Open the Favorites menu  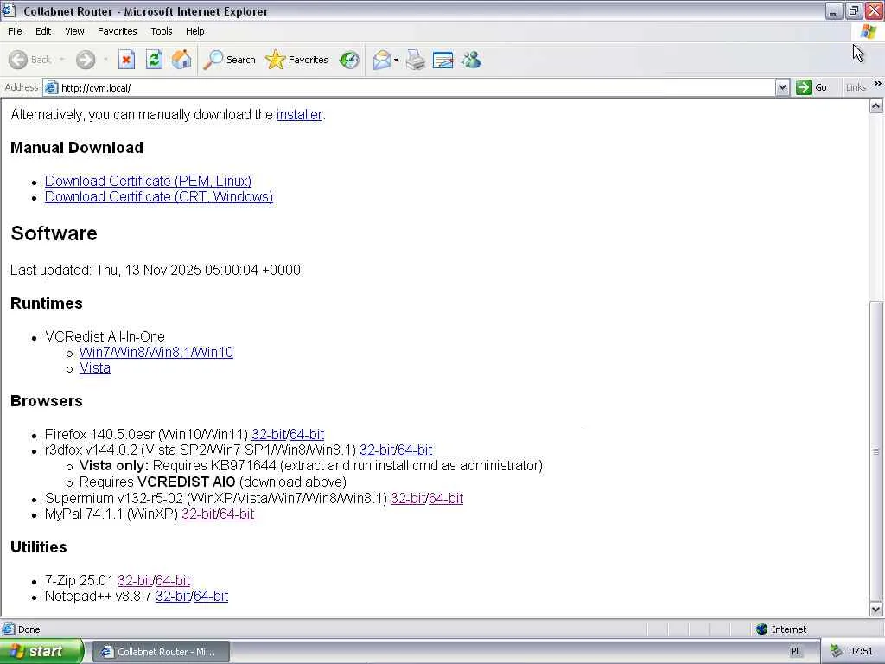coord(117,31)
